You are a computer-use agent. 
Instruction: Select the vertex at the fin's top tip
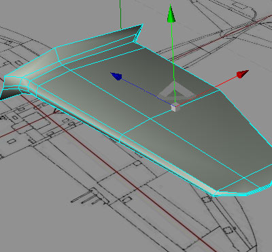[x=142, y=24]
